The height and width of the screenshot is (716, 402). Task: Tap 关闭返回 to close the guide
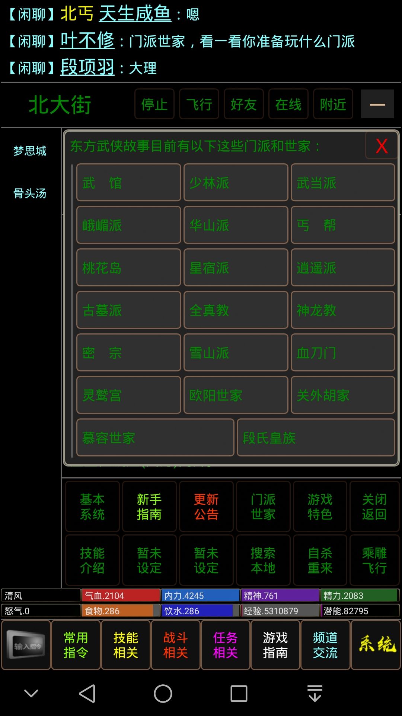pyautogui.click(x=374, y=506)
